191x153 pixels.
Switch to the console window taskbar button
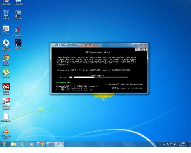[x=60, y=144]
